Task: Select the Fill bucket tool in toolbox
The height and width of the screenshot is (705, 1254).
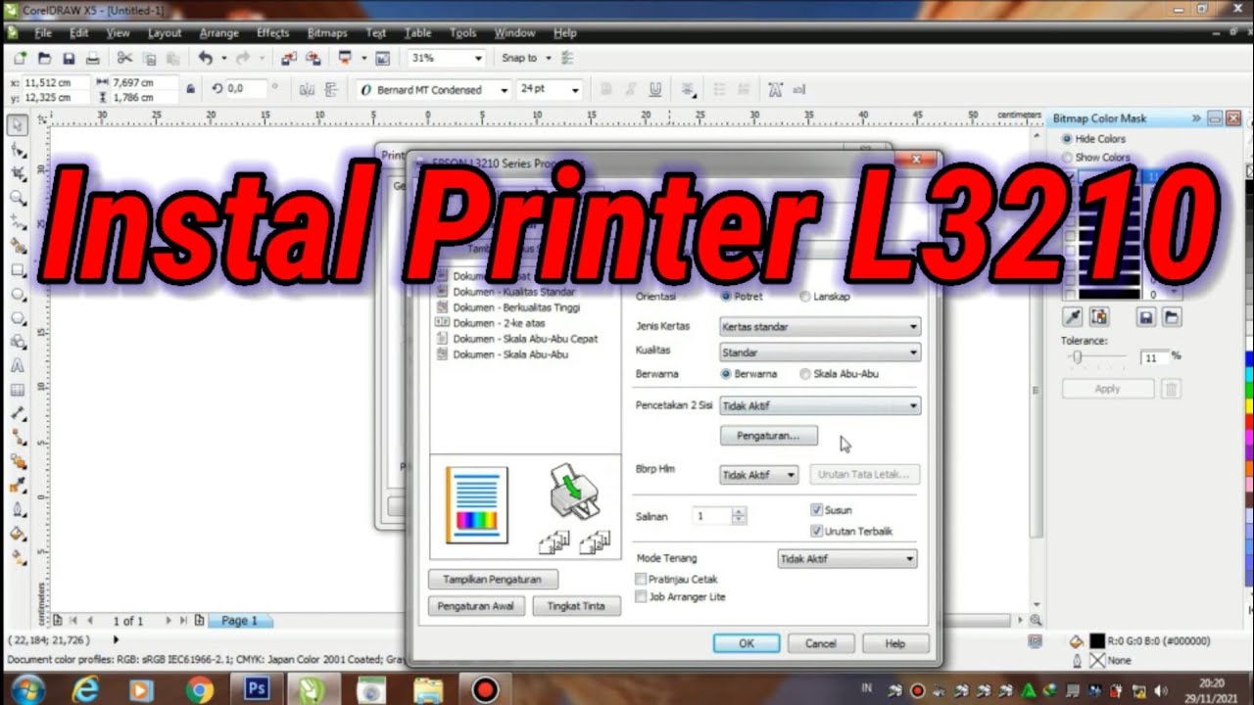Action: click(x=18, y=534)
